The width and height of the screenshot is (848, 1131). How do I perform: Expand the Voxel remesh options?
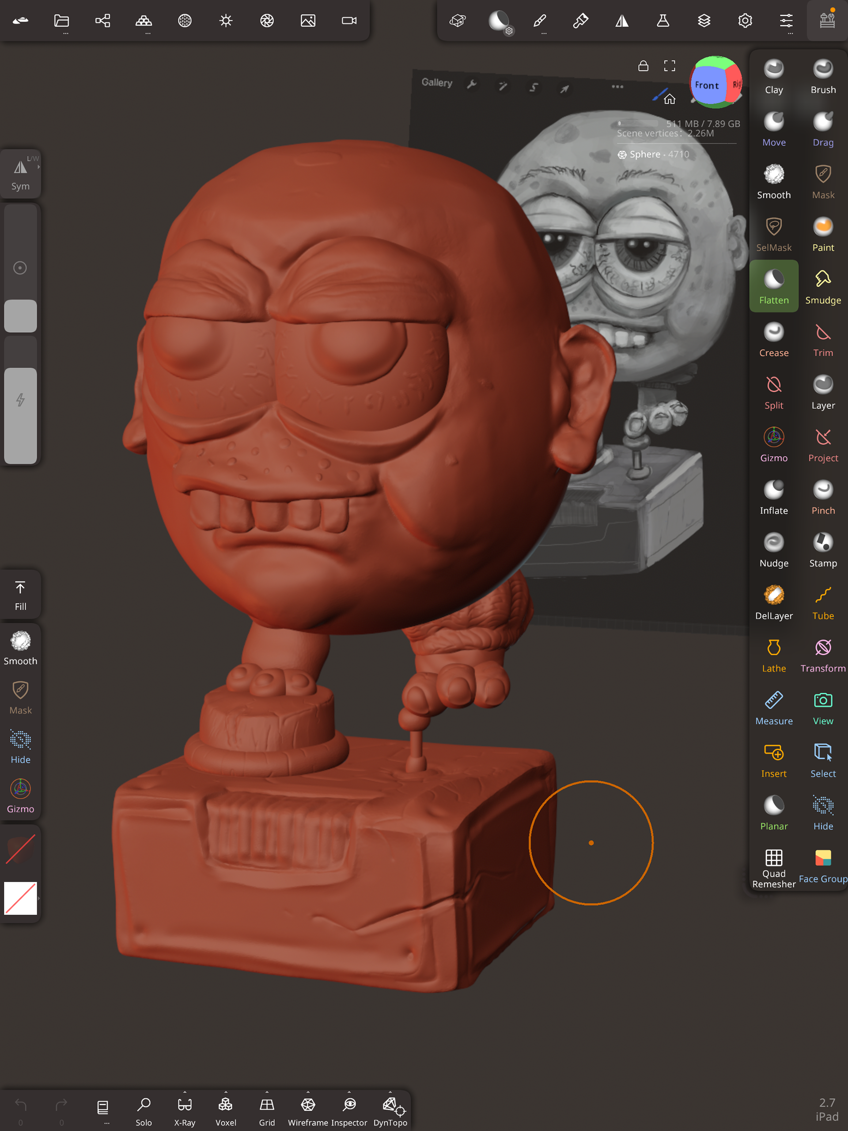click(226, 1092)
